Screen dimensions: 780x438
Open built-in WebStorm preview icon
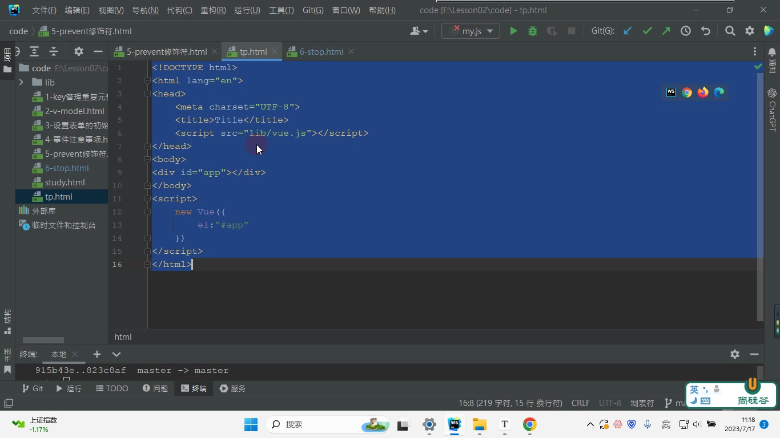tap(671, 92)
